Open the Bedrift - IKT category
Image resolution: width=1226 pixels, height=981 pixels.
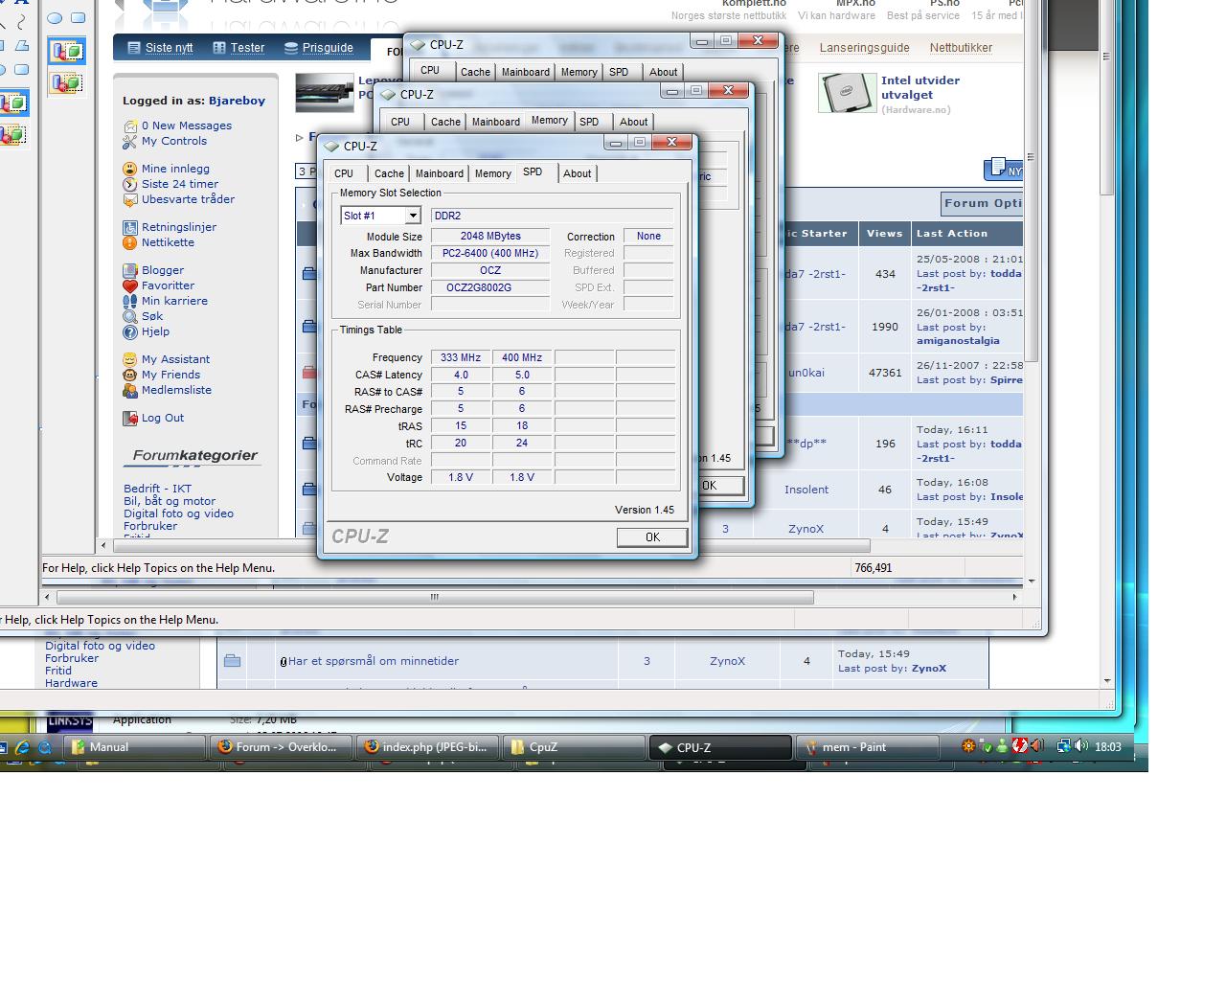pyautogui.click(x=157, y=489)
